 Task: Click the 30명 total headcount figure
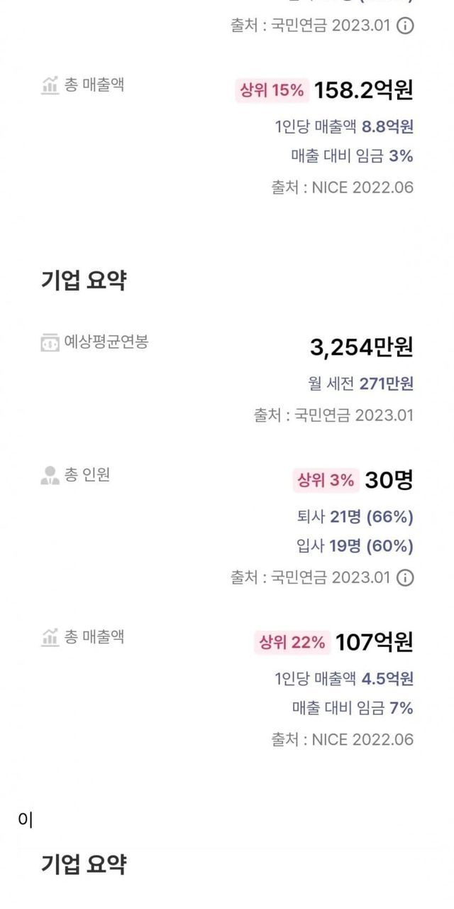[389, 480]
